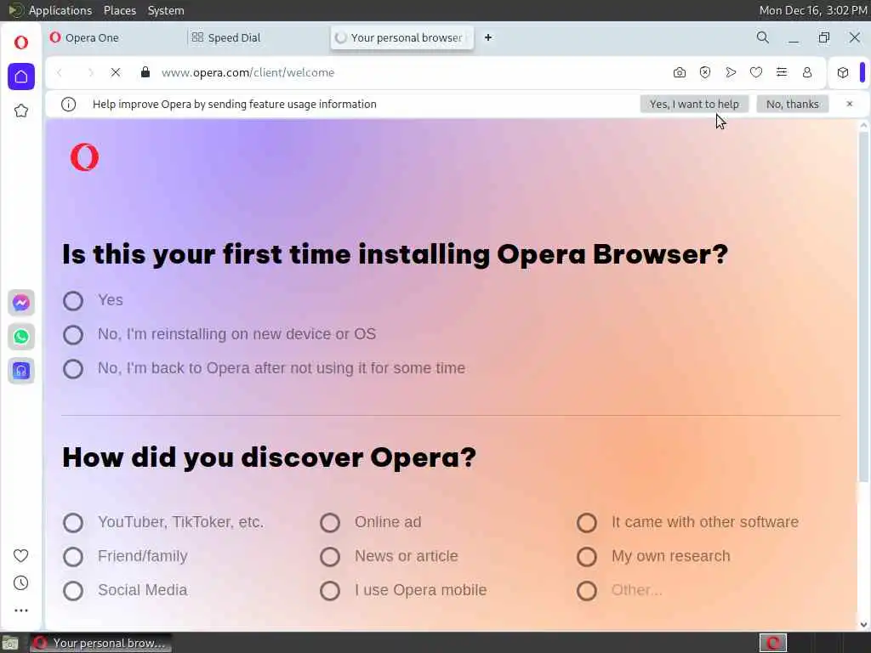Screen dimensions: 871x653
Task: Open the Aria star icon in sidebar
Action: pyautogui.click(x=21, y=111)
